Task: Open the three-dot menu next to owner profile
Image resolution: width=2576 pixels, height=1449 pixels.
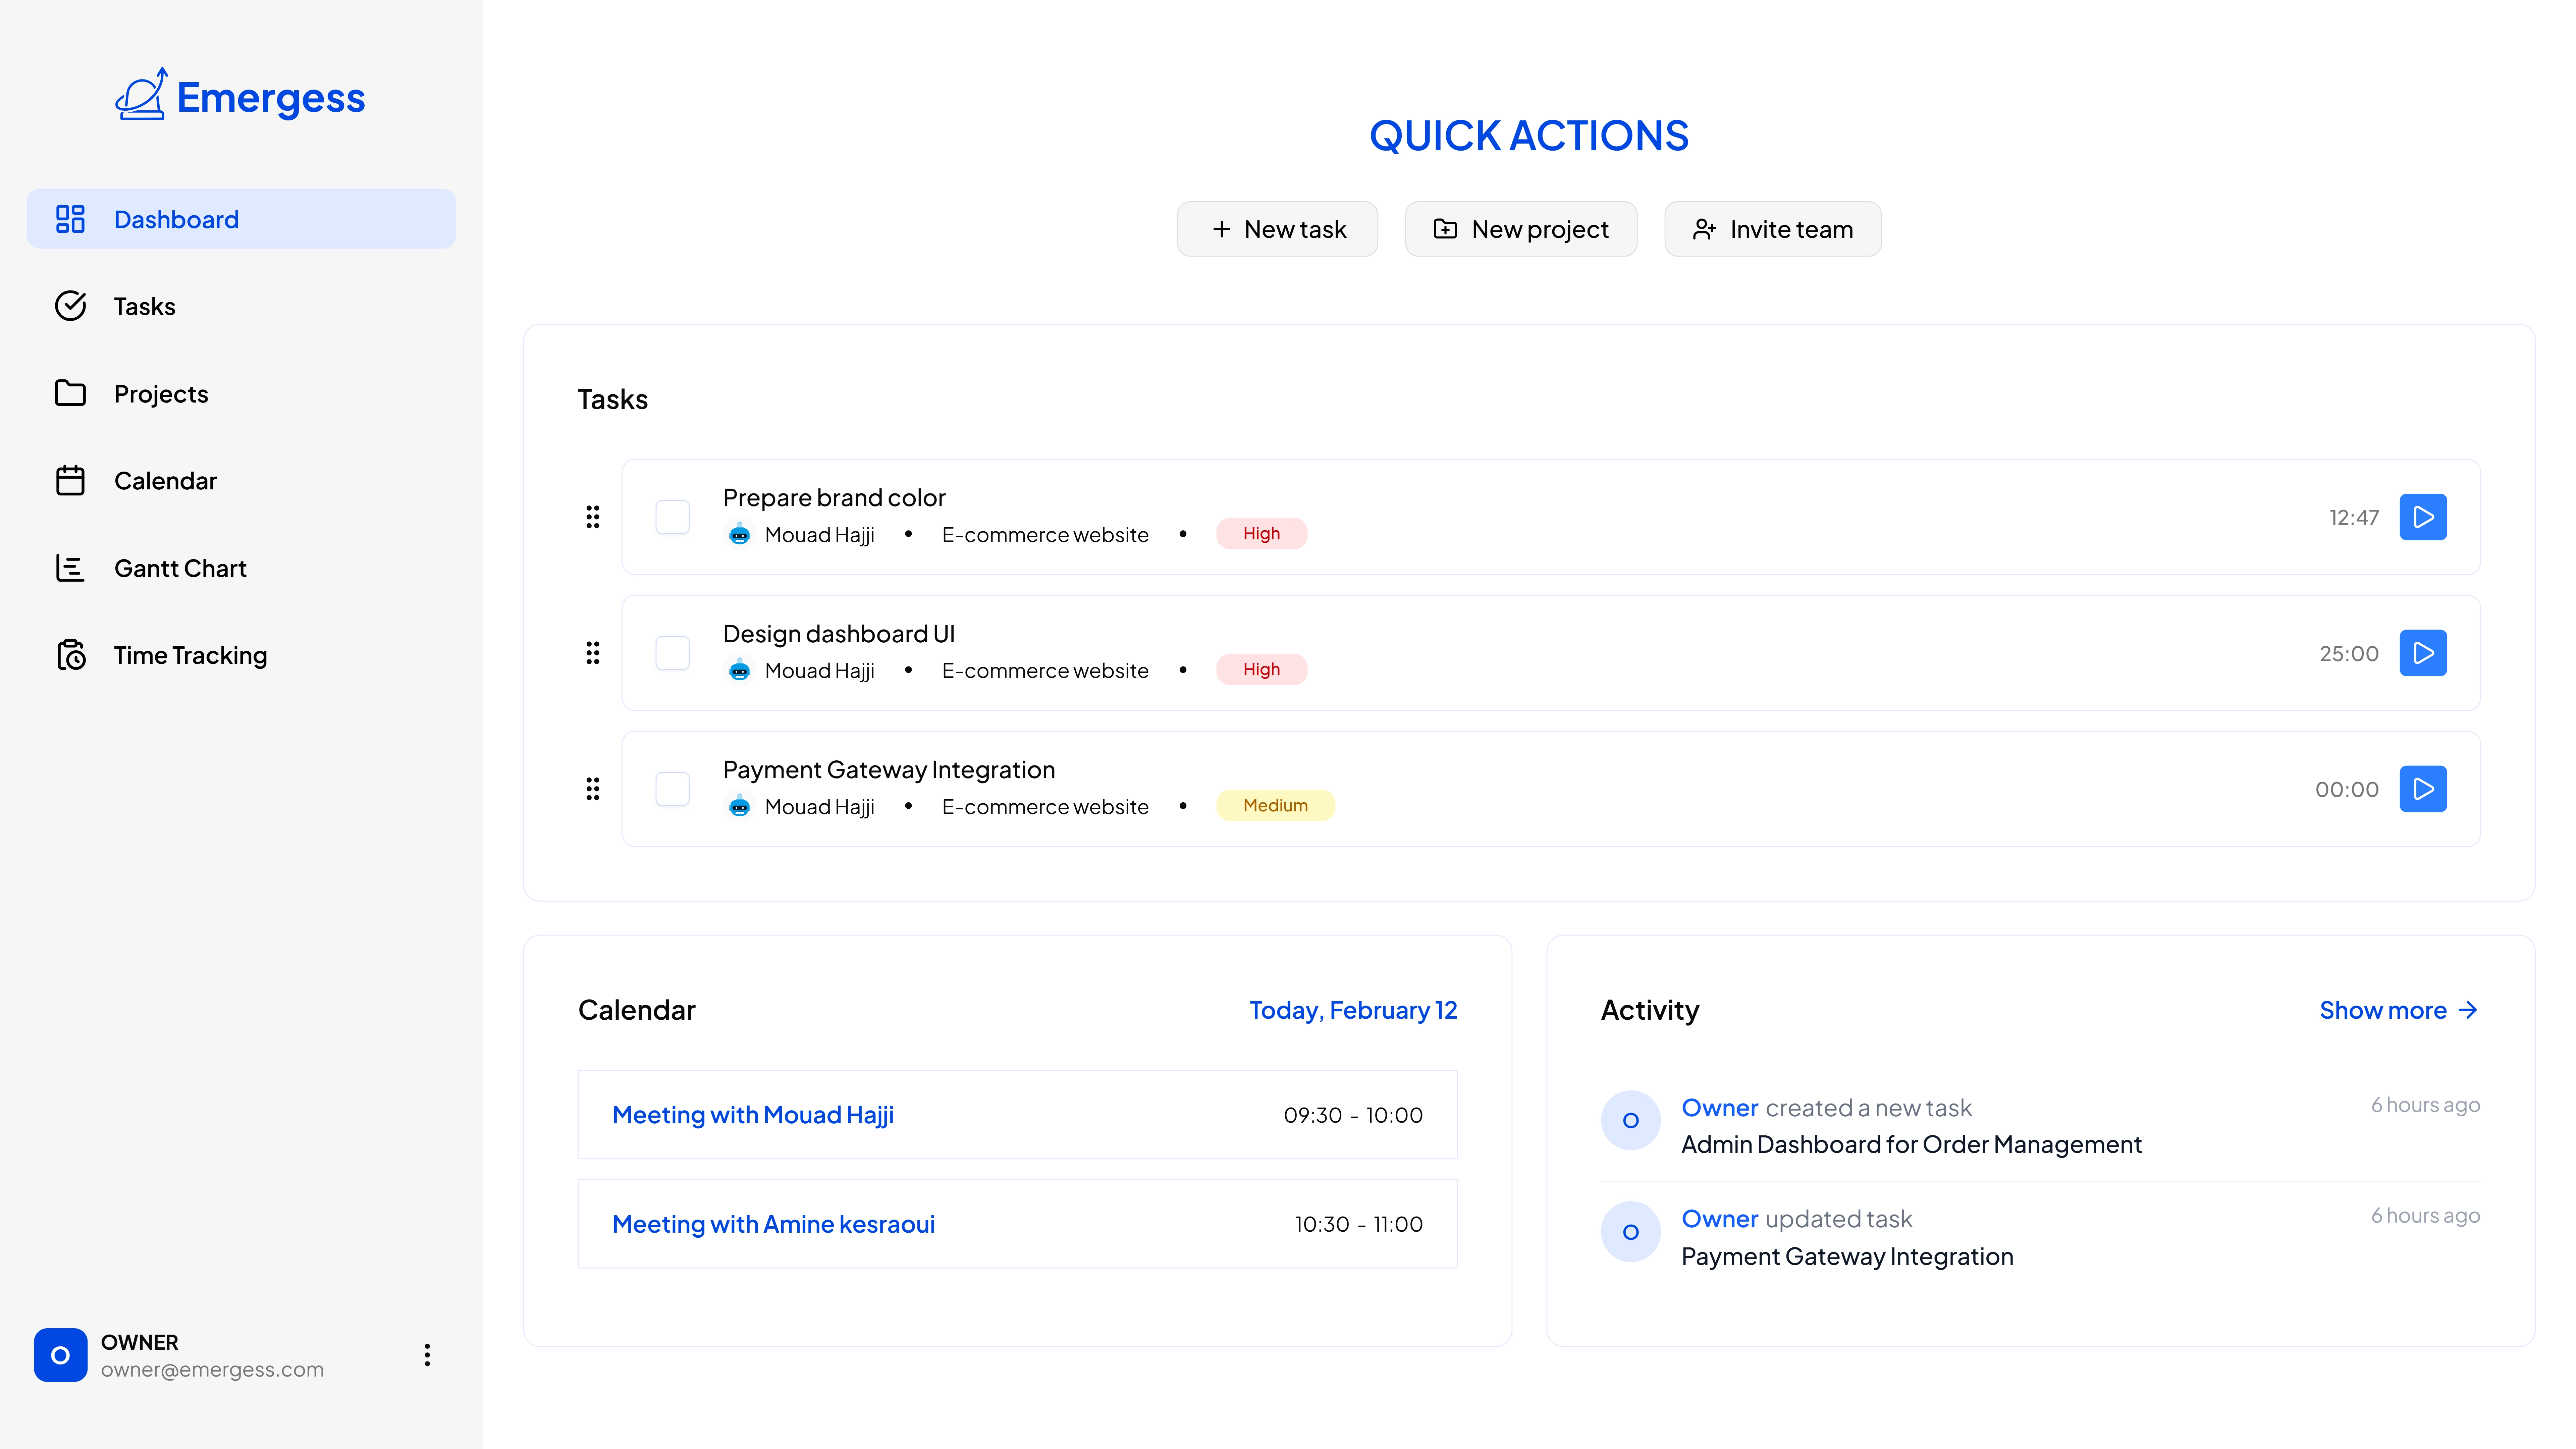Action: point(427,1355)
